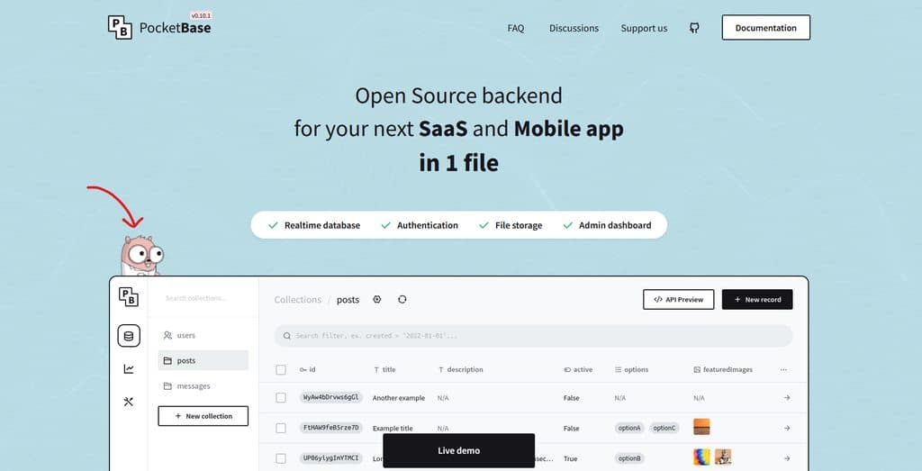Open the database collections sidebar icon
922x471 pixels.
[129, 337]
